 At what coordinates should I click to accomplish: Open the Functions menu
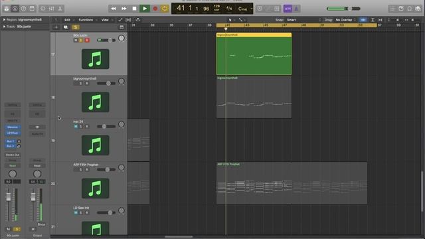[x=87, y=20]
